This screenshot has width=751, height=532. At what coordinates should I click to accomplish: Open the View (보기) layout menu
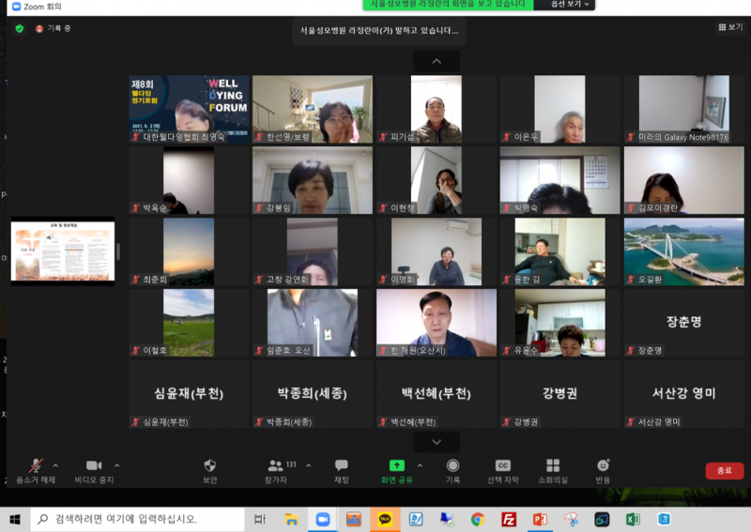tap(728, 27)
